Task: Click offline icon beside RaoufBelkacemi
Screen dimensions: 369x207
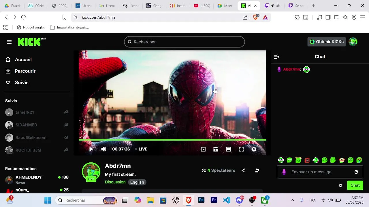Action: pyautogui.click(x=66, y=137)
